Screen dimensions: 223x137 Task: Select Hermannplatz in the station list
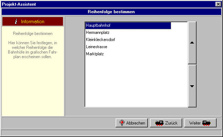coord(128,32)
